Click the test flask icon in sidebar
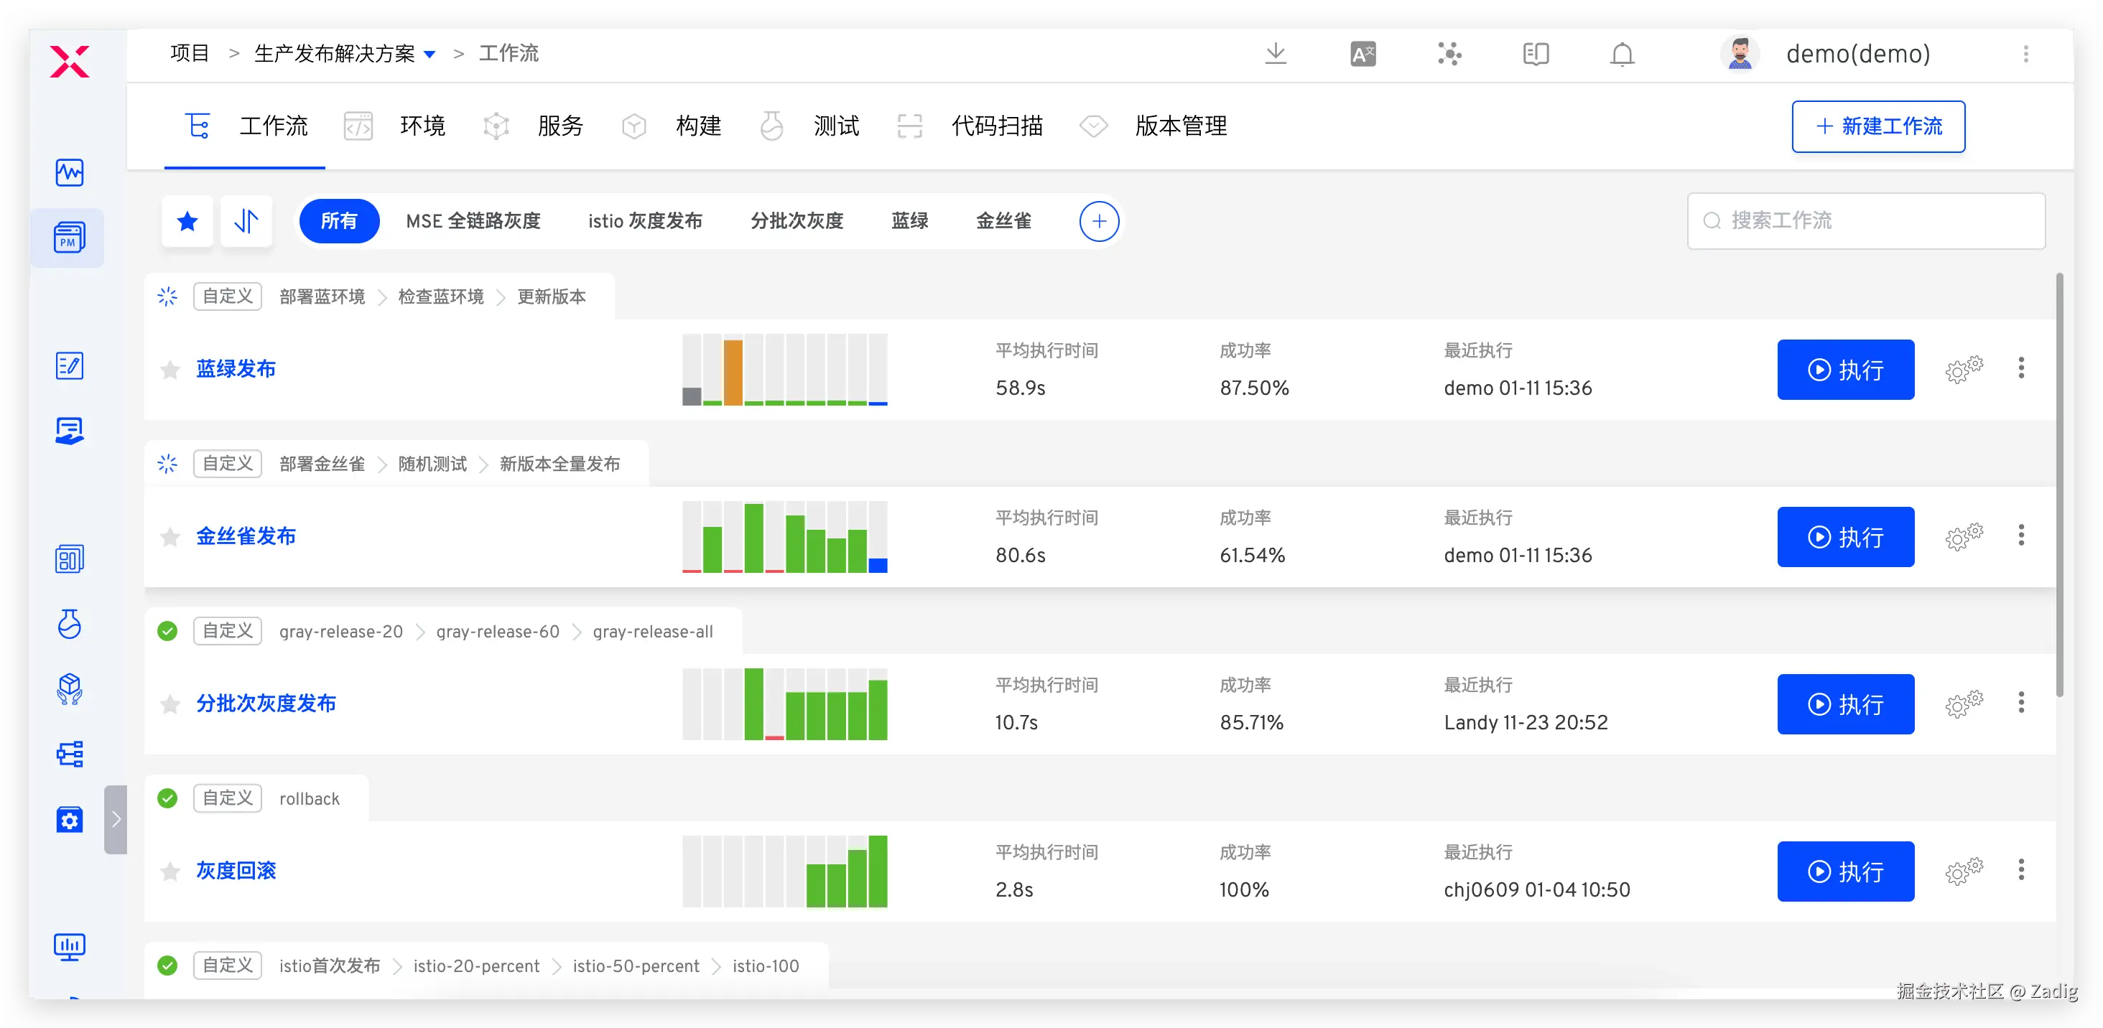 (x=70, y=624)
